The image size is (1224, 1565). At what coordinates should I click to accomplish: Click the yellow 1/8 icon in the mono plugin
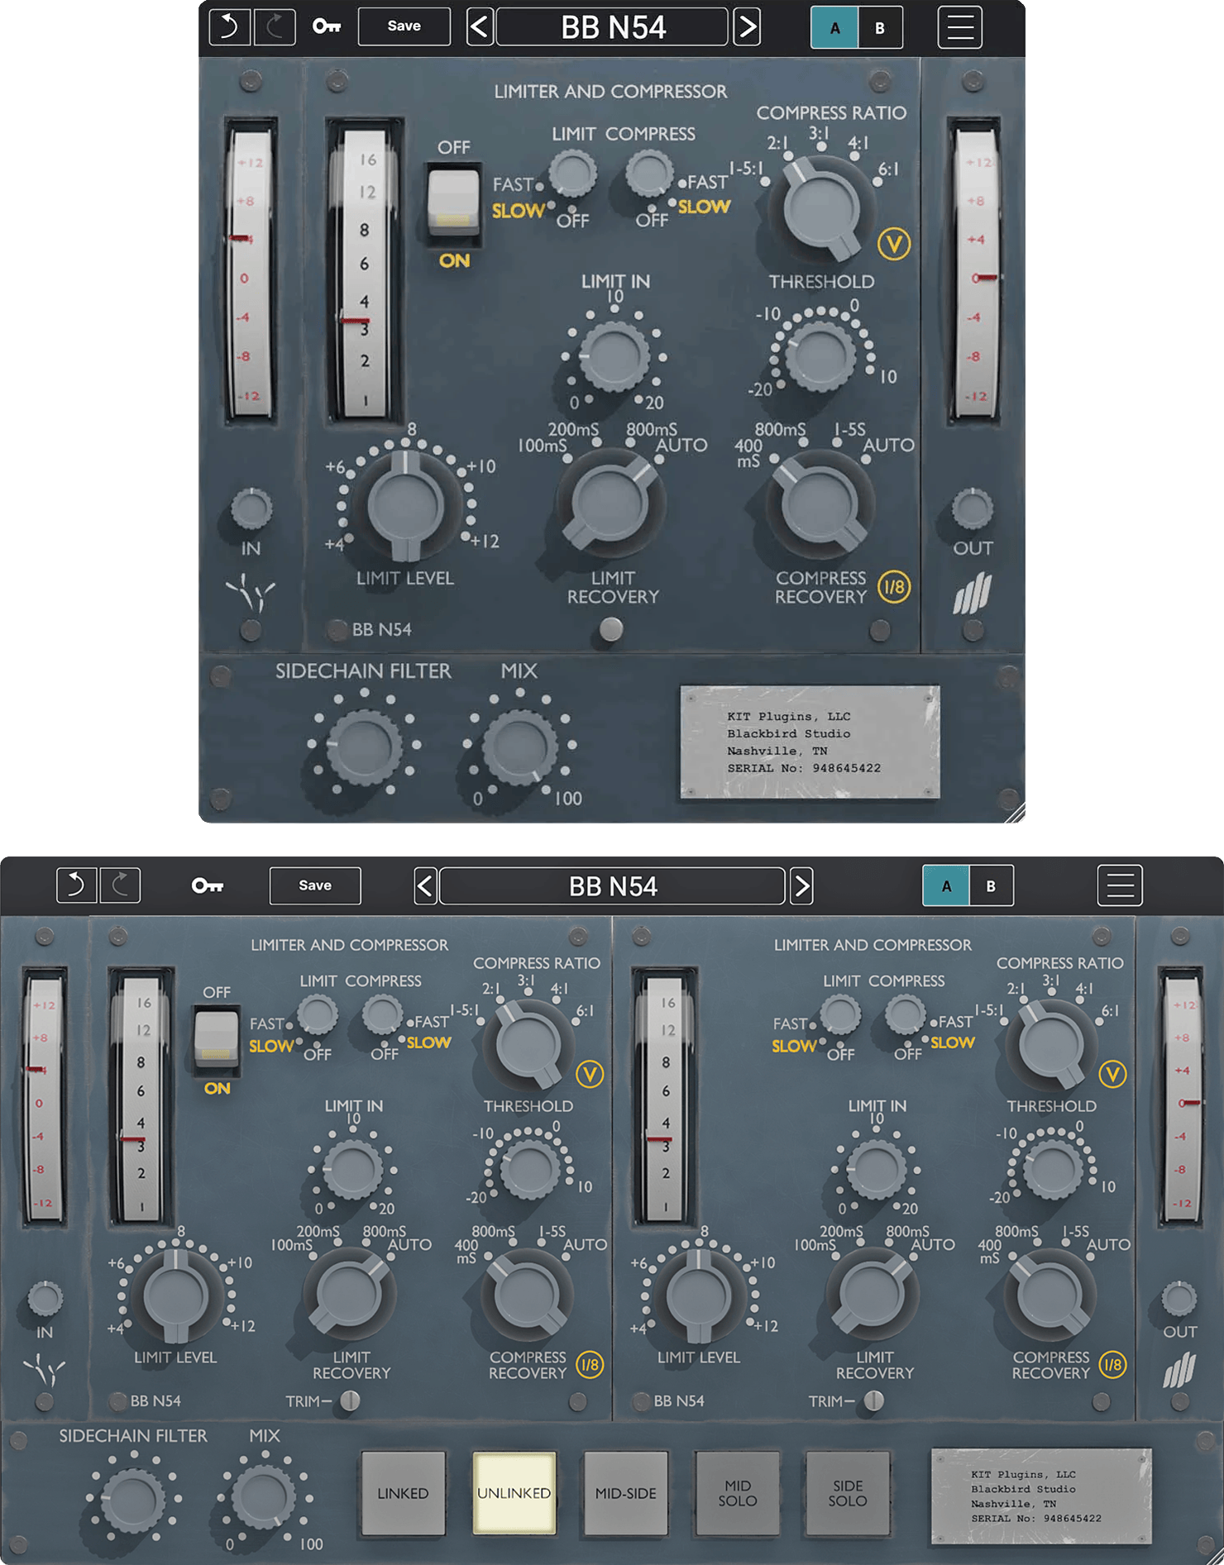click(x=893, y=587)
